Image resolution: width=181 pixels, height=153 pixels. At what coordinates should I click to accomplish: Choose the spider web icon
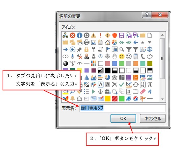point(115,78)
